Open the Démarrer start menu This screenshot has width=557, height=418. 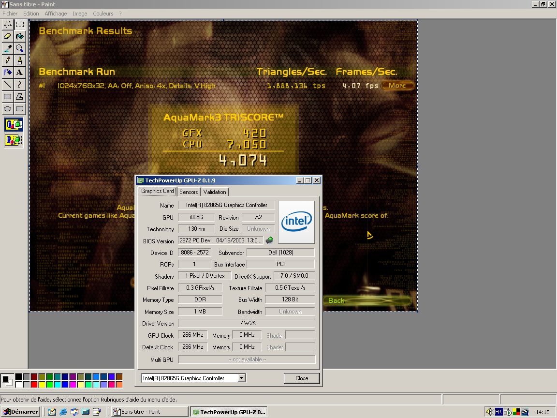click(x=20, y=412)
